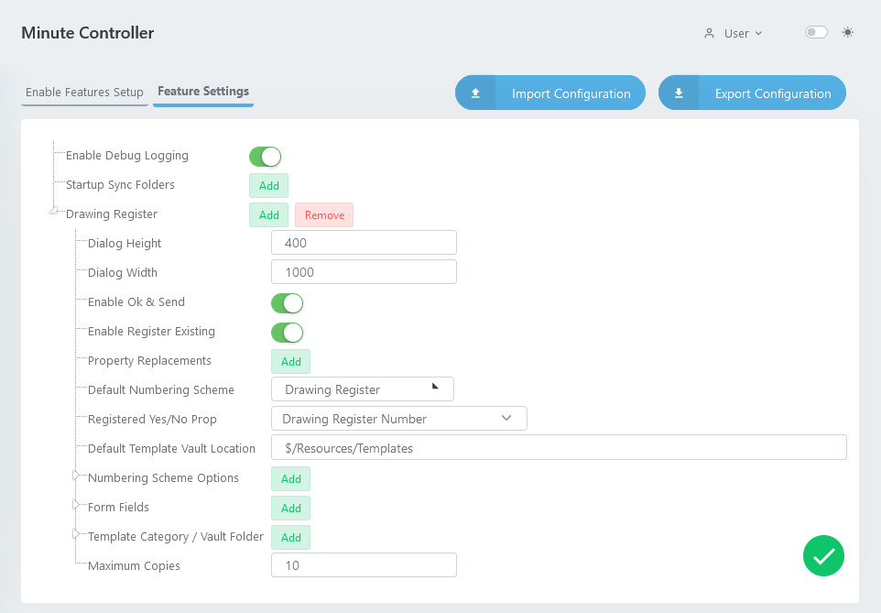
Task: Click Add for Property Replacements
Action: click(x=290, y=361)
